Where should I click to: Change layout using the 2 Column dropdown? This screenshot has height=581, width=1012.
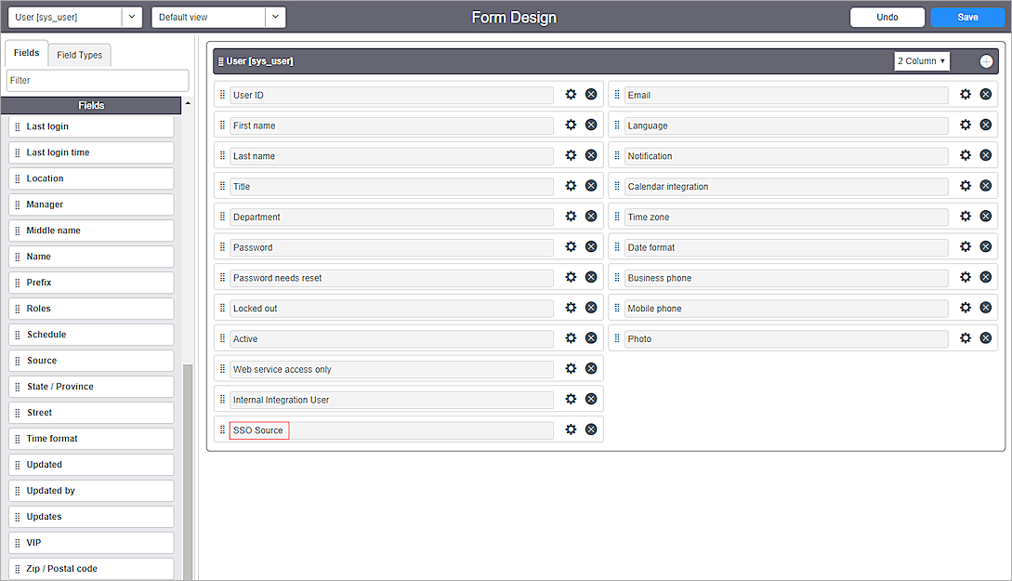click(921, 60)
